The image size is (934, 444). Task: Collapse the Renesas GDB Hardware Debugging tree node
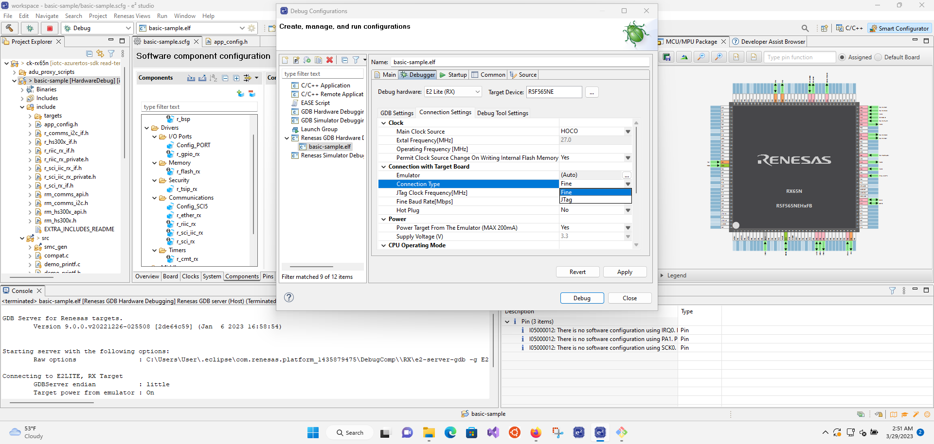(x=287, y=138)
